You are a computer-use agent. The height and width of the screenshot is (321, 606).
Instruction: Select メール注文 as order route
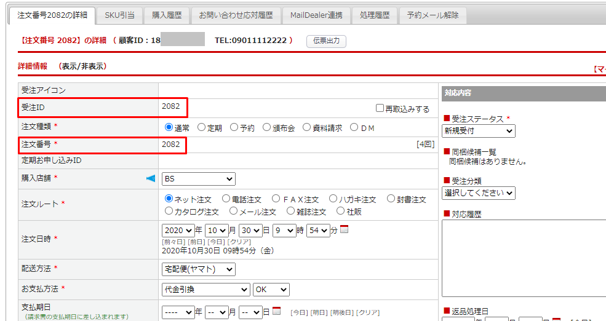point(233,211)
